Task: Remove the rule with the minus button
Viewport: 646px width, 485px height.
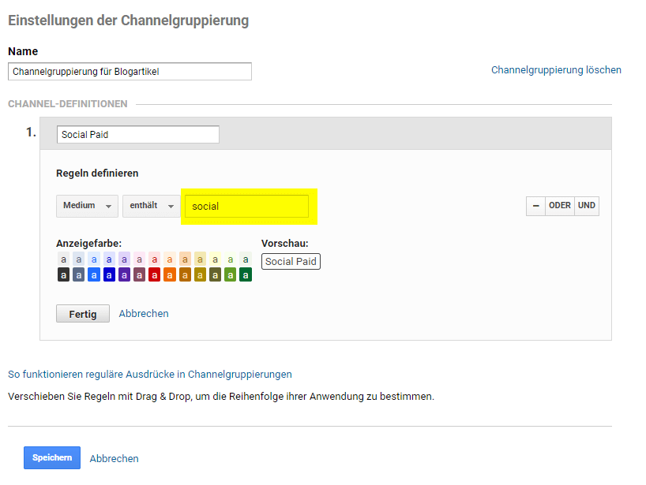Action: [x=535, y=206]
